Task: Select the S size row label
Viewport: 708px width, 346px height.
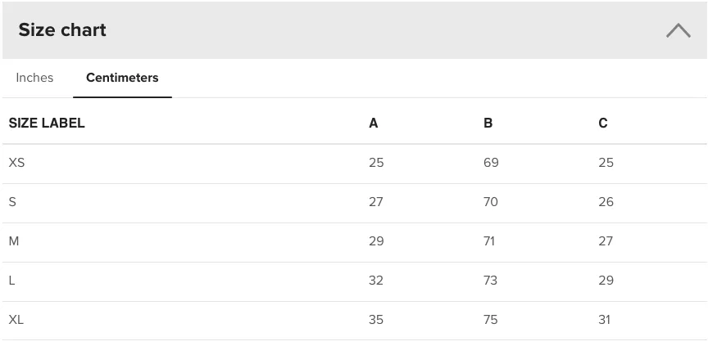Action: tap(12, 201)
